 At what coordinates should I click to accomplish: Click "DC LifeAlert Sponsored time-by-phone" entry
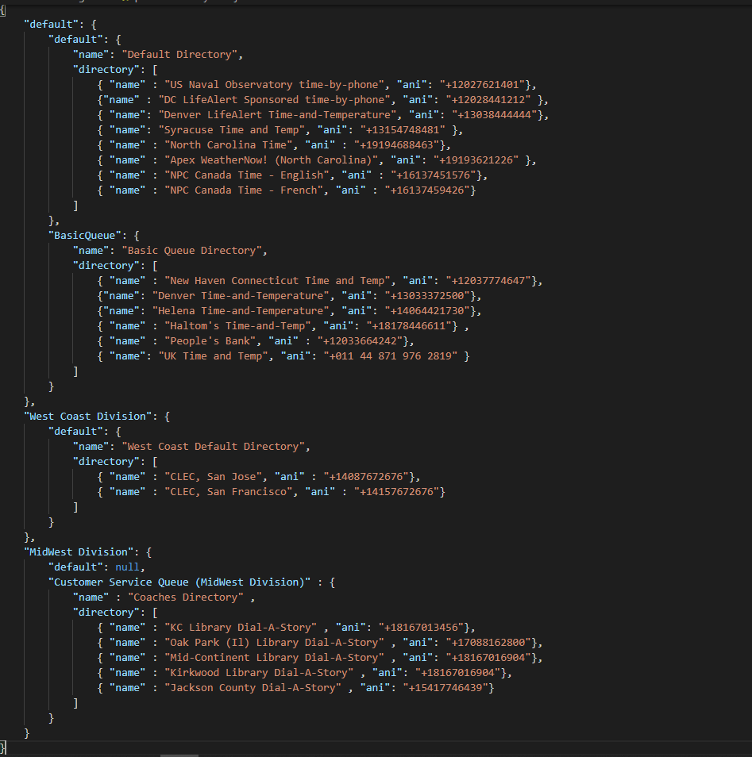[x=274, y=99]
